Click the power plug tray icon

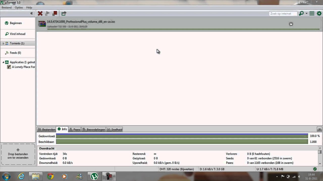288,176
